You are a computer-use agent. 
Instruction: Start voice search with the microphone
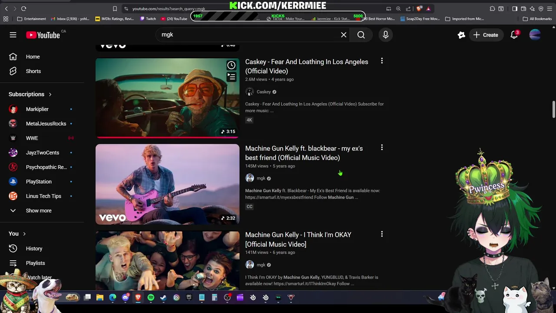pos(386,35)
